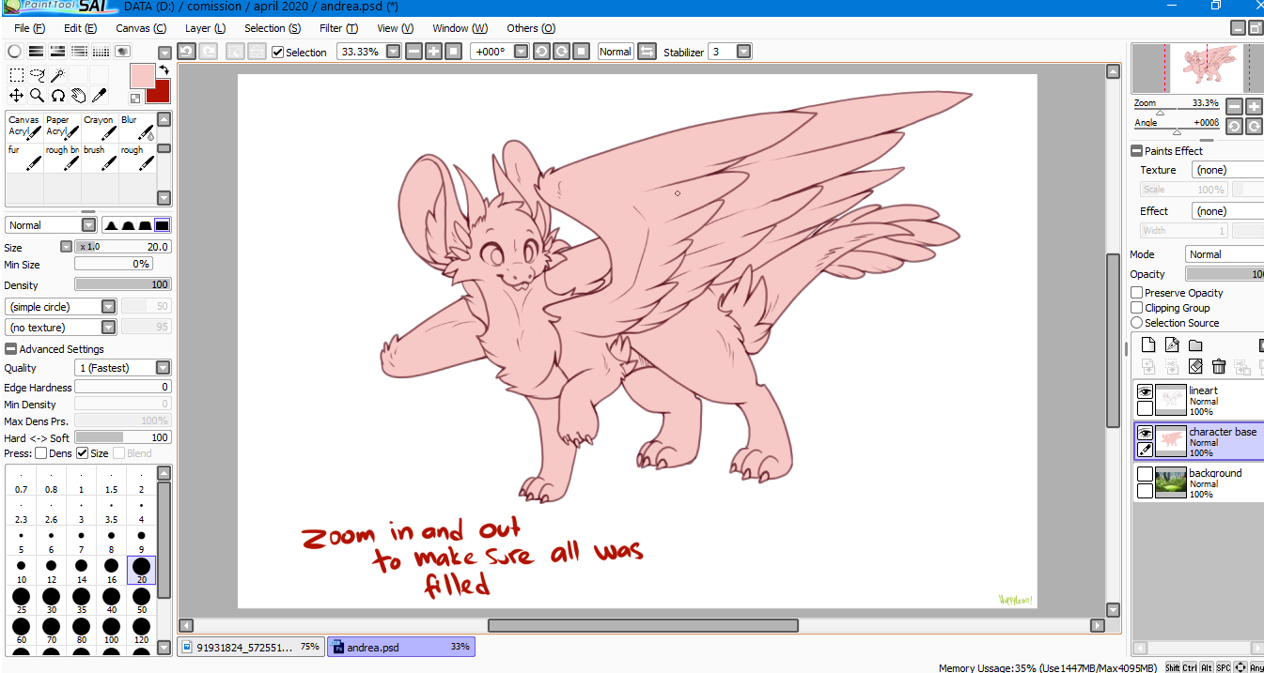Click the Navigator preview thumbnail

(x=1196, y=68)
